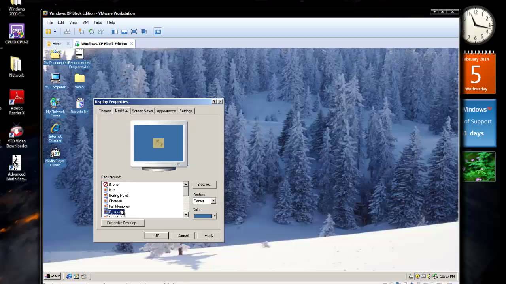Open the File menu in VMware Workstation

49,22
